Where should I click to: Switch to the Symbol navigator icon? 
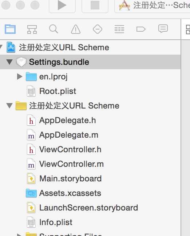point(32,29)
